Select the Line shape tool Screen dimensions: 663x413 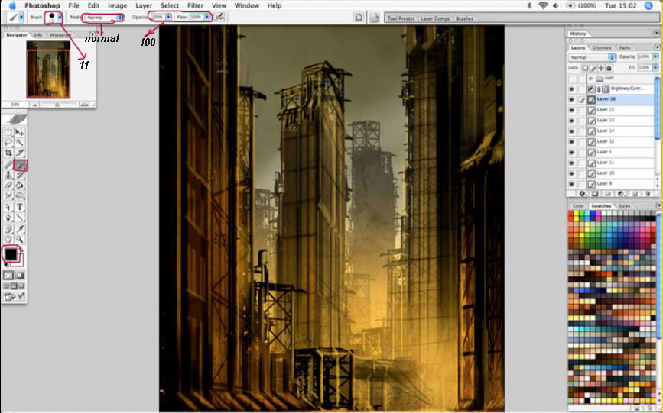(x=19, y=218)
